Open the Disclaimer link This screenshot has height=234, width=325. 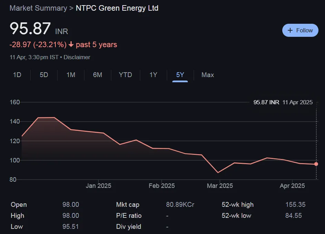77,57
